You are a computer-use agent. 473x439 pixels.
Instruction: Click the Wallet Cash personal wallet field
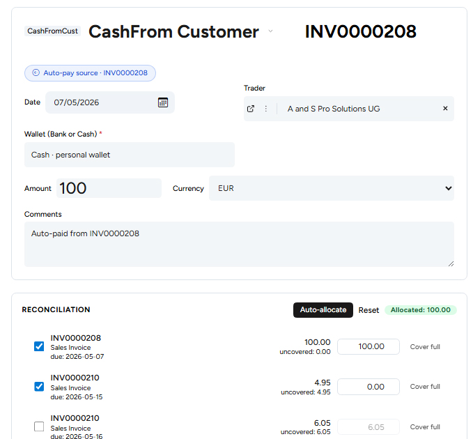point(130,155)
